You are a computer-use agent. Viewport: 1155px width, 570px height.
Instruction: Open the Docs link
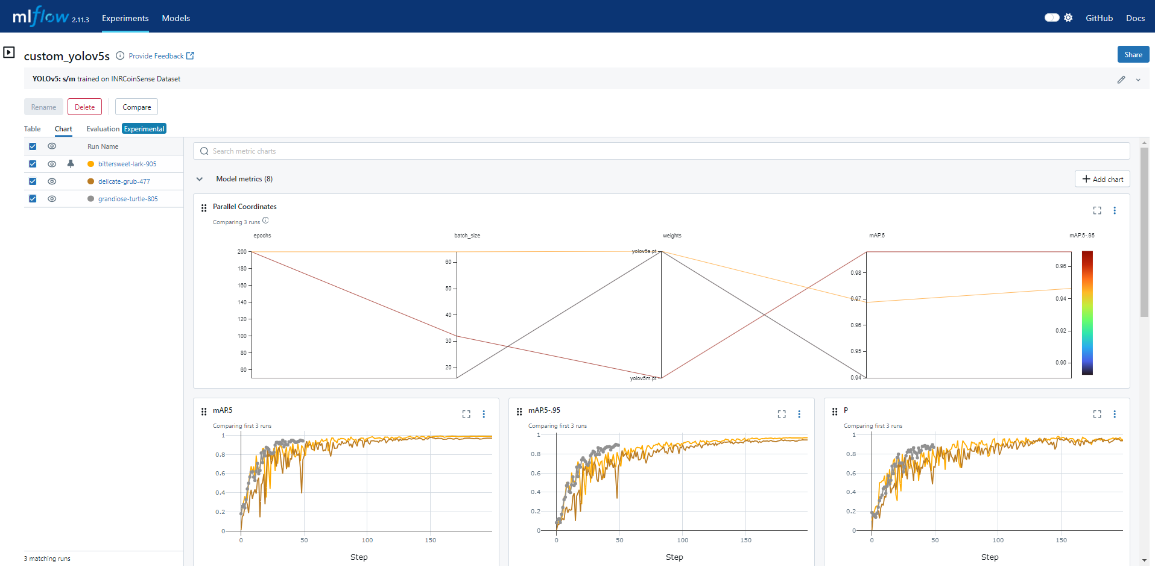click(1135, 18)
